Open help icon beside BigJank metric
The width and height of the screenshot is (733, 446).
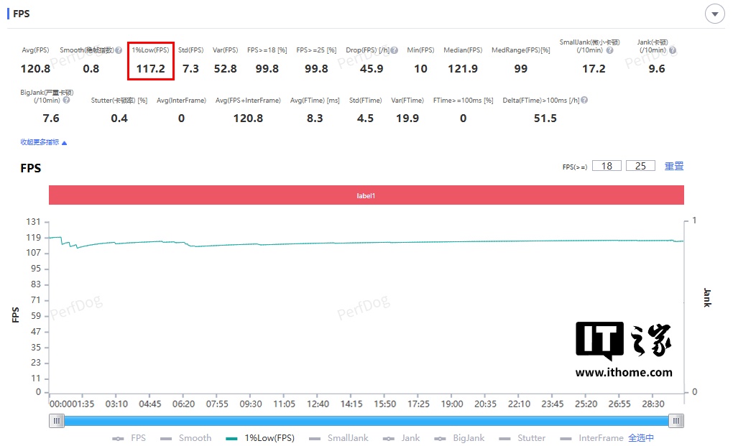[66, 100]
